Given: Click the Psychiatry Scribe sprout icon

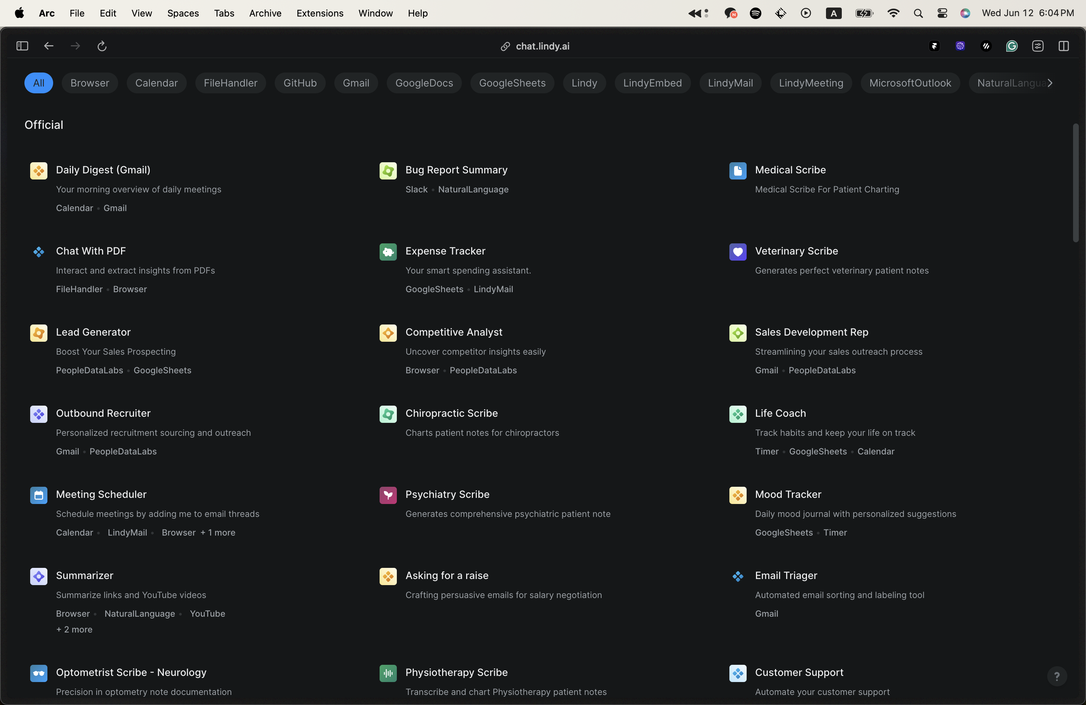Looking at the screenshot, I should [x=388, y=496].
